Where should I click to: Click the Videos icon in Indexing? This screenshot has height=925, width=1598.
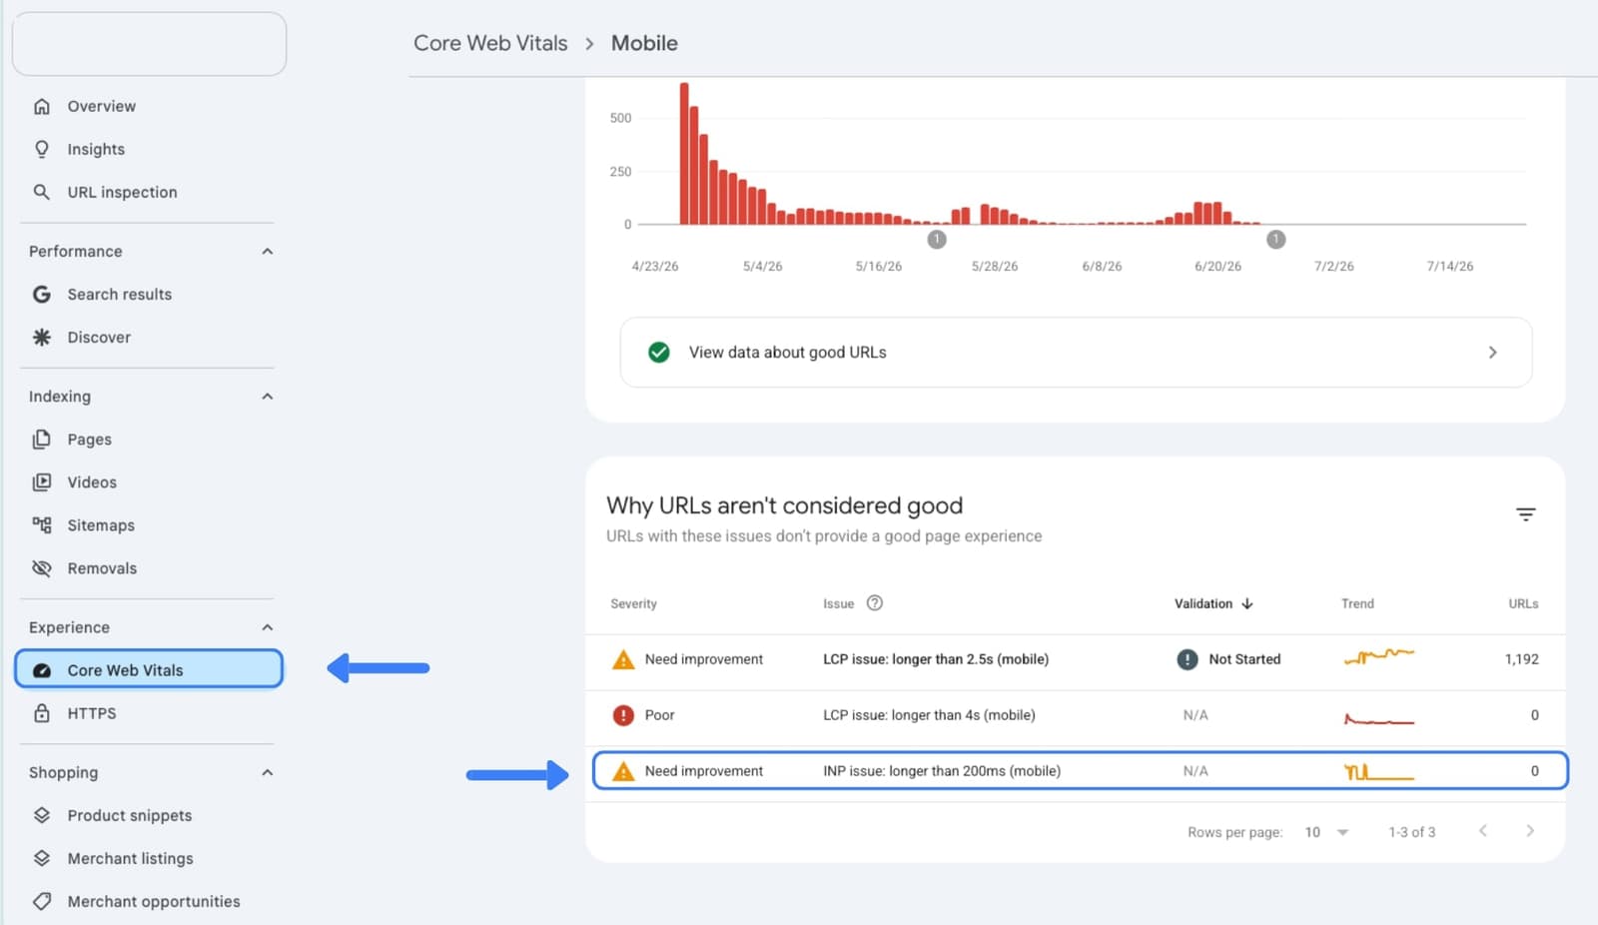coord(41,481)
